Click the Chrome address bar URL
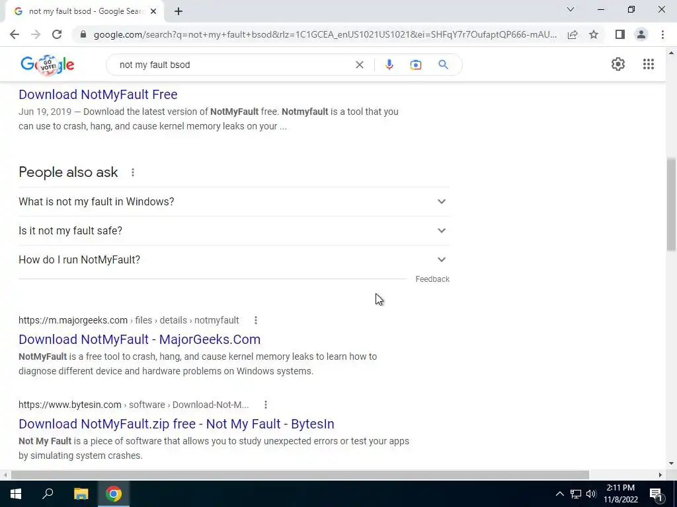677x507 pixels. coord(325,34)
